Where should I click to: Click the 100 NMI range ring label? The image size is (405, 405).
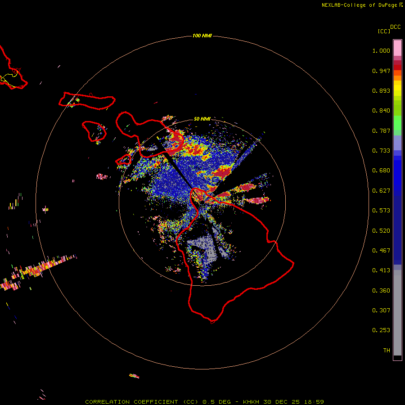(202, 36)
